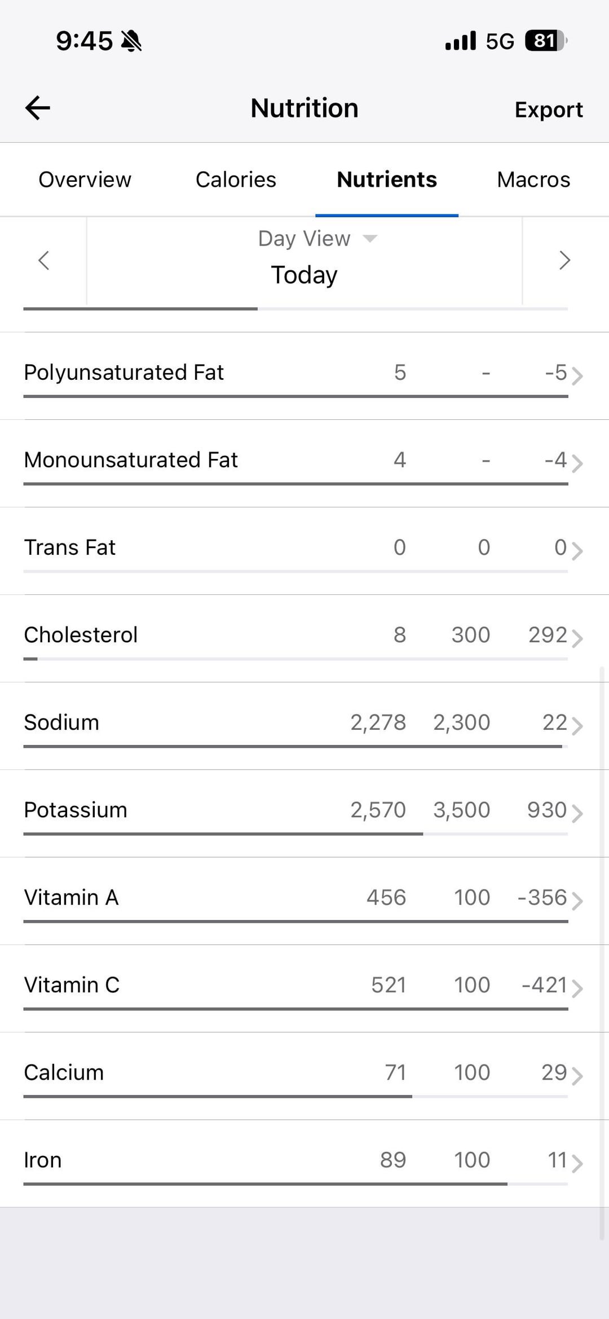Open the Macros tab
The width and height of the screenshot is (609, 1319).
click(533, 179)
